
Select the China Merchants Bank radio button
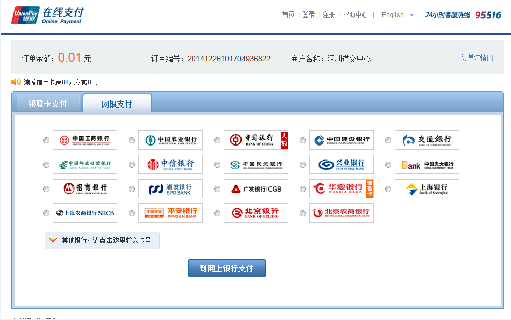tap(46, 189)
